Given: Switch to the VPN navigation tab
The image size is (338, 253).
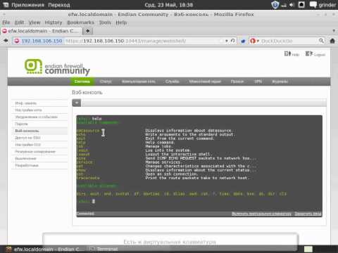Looking at the screenshot, I should point(258,82).
